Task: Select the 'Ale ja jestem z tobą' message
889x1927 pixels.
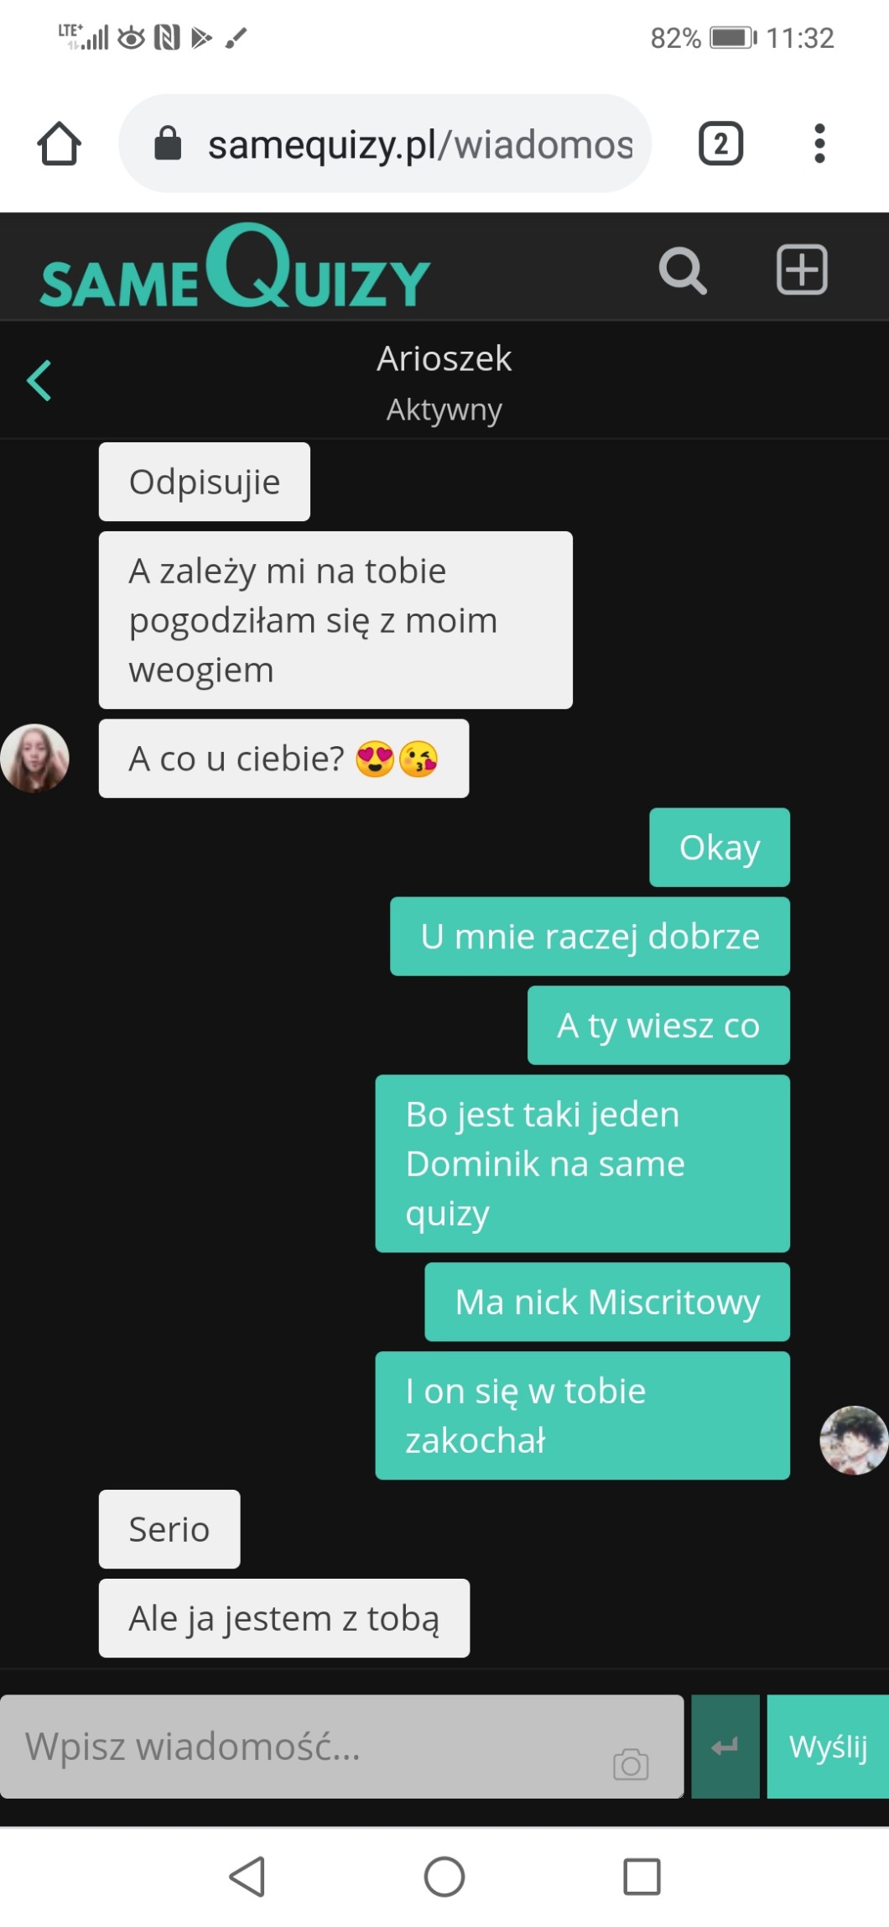Action: 284,1618
